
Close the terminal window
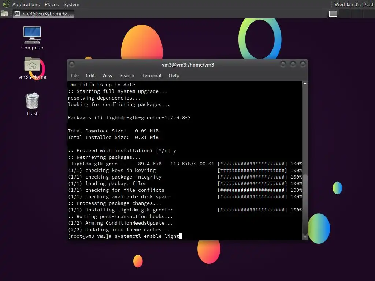(303, 64)
